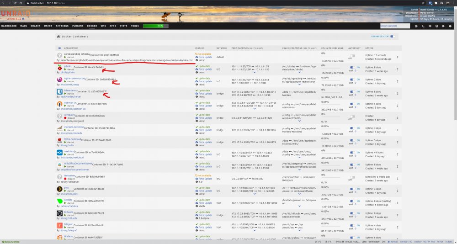Viewport: 457px width, 244px height.
Task: Toggle autostart for the pihole container
Action: [353, 67]
